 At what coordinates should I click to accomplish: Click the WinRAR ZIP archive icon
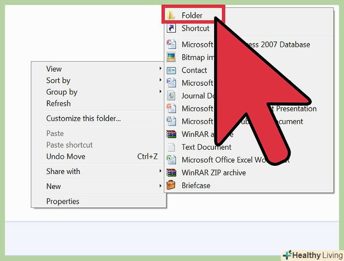tap(171, 172)
